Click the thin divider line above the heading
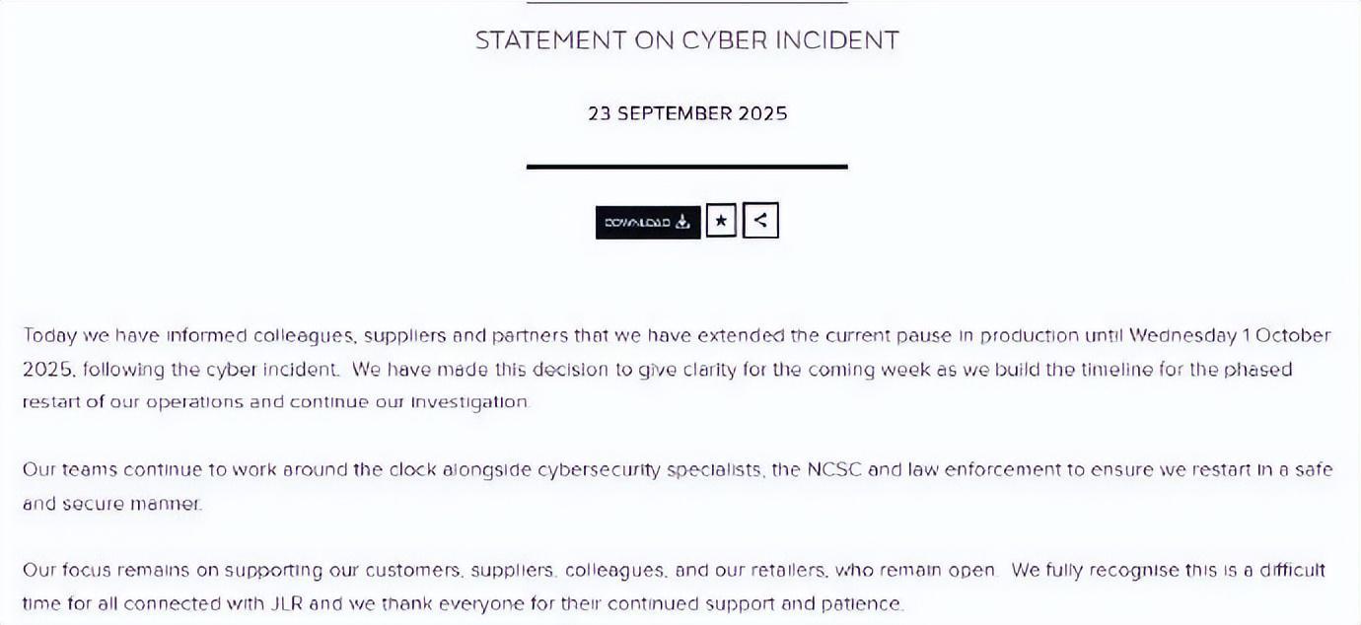1361x625 pixels. (687, 2)
